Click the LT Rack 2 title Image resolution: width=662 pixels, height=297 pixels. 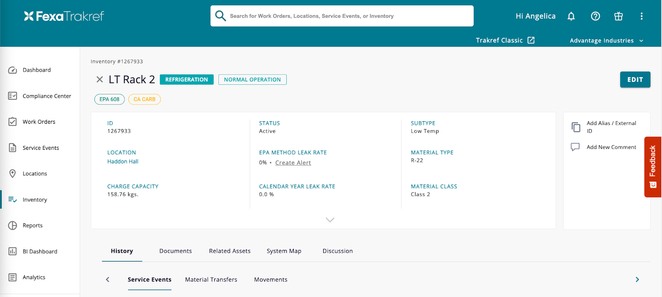(132, 79)
